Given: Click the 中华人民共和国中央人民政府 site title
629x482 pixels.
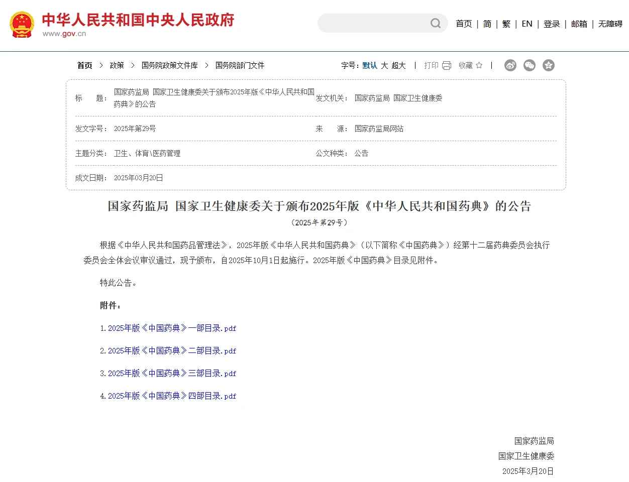Looking at the screenshot, I should [138, 20].
